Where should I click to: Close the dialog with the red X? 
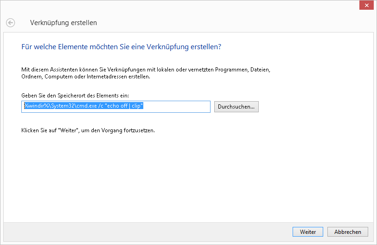(366, 5)
